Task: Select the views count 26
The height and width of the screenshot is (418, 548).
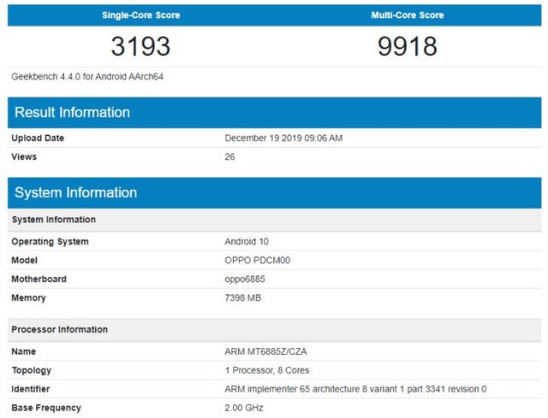Action: 229,156
